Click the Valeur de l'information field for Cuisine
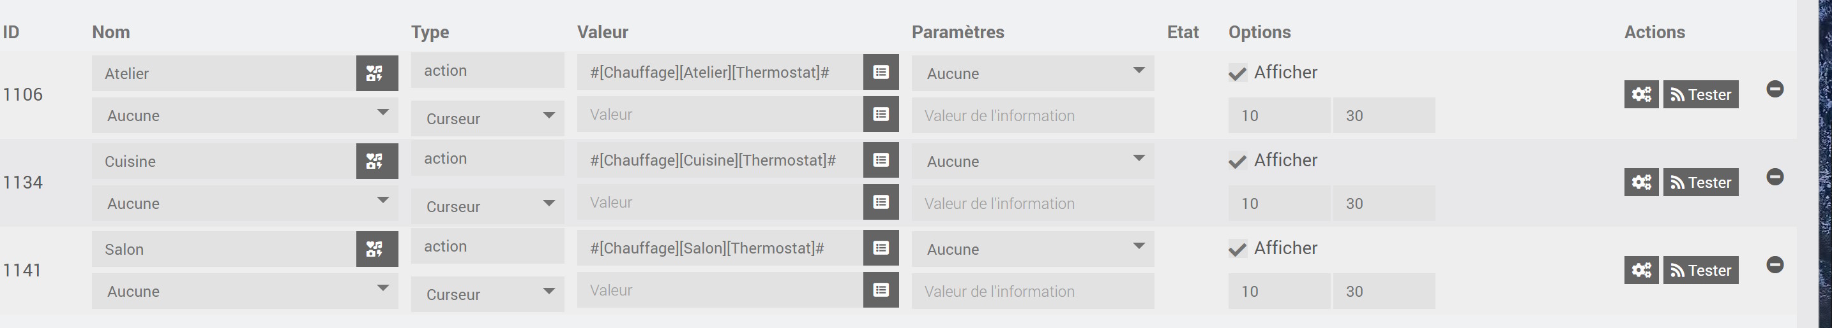The width and height of the screenshot is (1832, 328). [x=1032, y=204]
